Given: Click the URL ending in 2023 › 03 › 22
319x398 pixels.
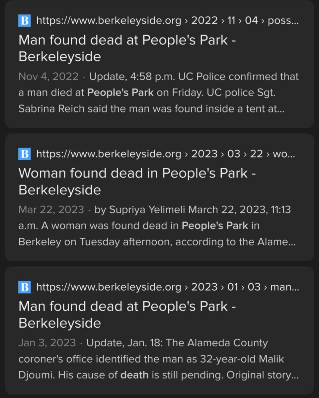Looking at the screenshot, I should pyautogui.click(x=146, y=154).
